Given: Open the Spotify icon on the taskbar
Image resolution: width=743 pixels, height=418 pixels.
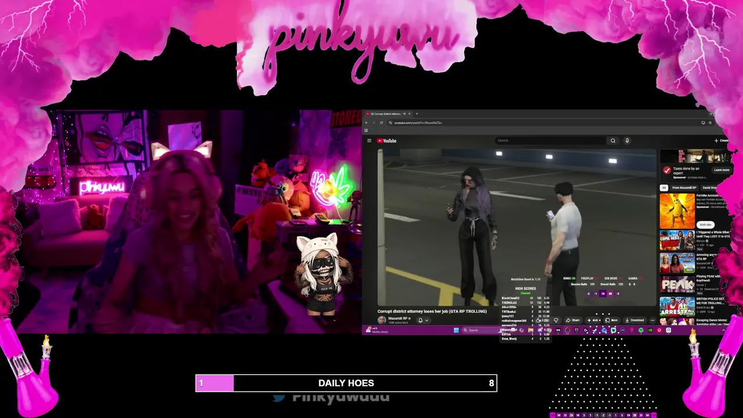Looking at the screenshot, I should (x=641, y=330).
